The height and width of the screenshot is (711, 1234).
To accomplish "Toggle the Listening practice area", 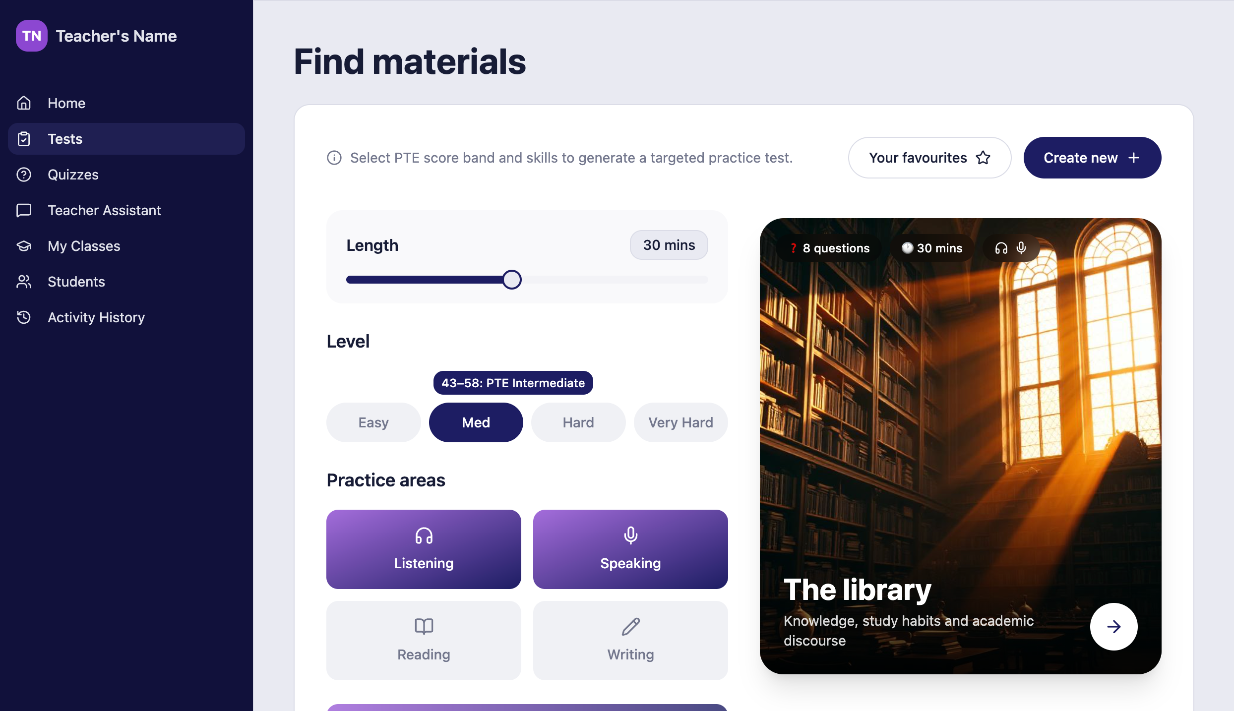I will (424, 549).
